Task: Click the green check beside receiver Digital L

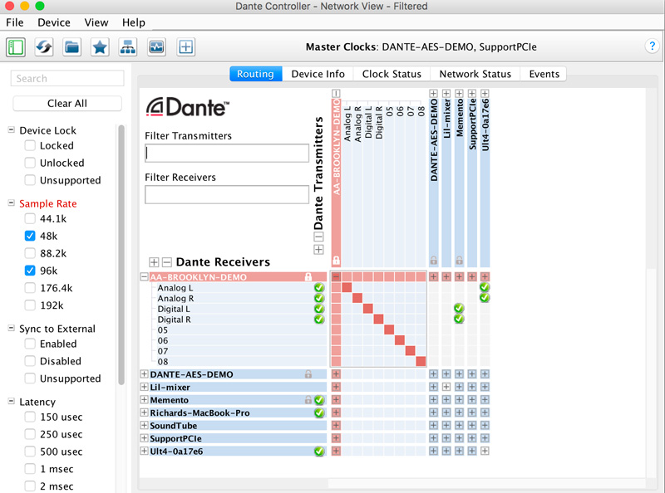Action: coord(319,310)
